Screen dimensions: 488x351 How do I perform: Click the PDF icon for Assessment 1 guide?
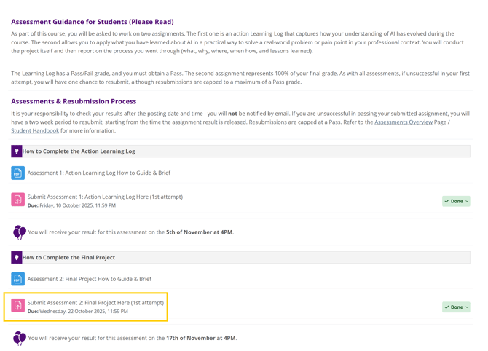[17, 173]
